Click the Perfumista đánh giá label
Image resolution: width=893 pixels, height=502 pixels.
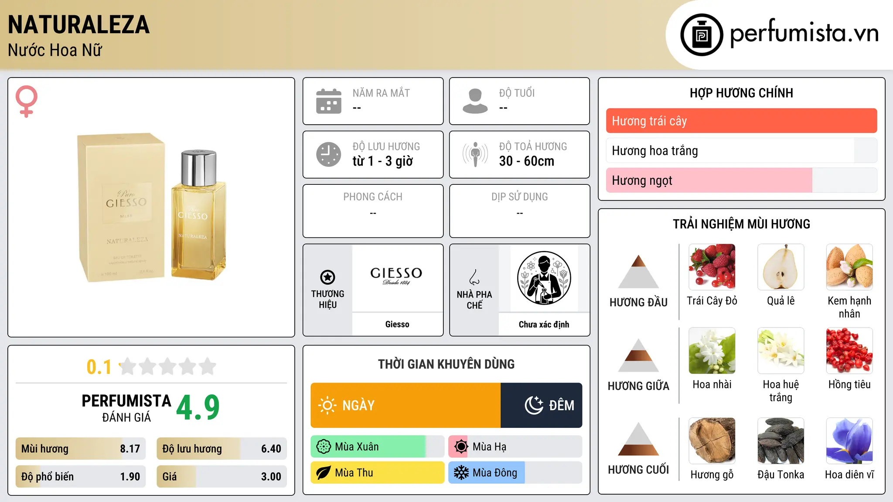[x=126, y=408]
